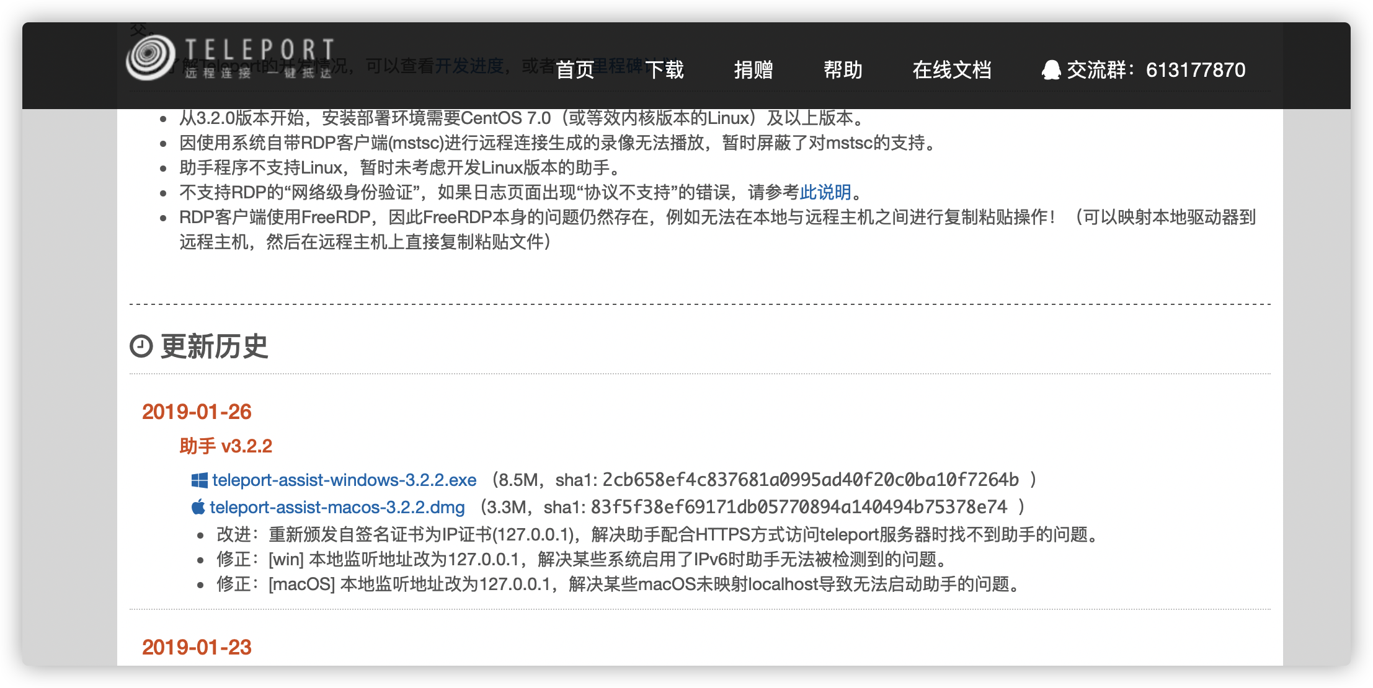Open the 首页 menu item
Viewport: 1373px width, 688px height.
(575, 70)
